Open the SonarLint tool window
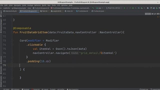Image resolution: width=160 pixels, height=90 pixels. [x=35, y=89]
